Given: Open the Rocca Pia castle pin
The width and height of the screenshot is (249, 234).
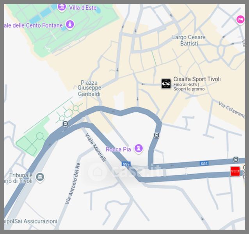Looking at the screenshot, I should [139, 149].
